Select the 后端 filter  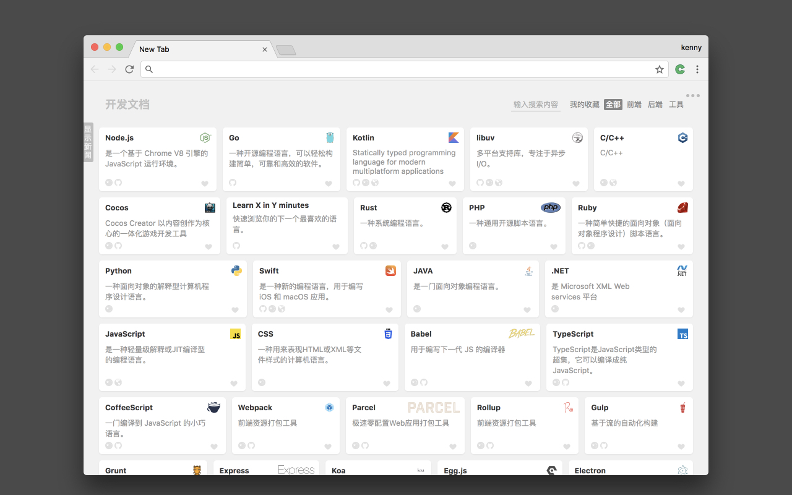(655, 105)
